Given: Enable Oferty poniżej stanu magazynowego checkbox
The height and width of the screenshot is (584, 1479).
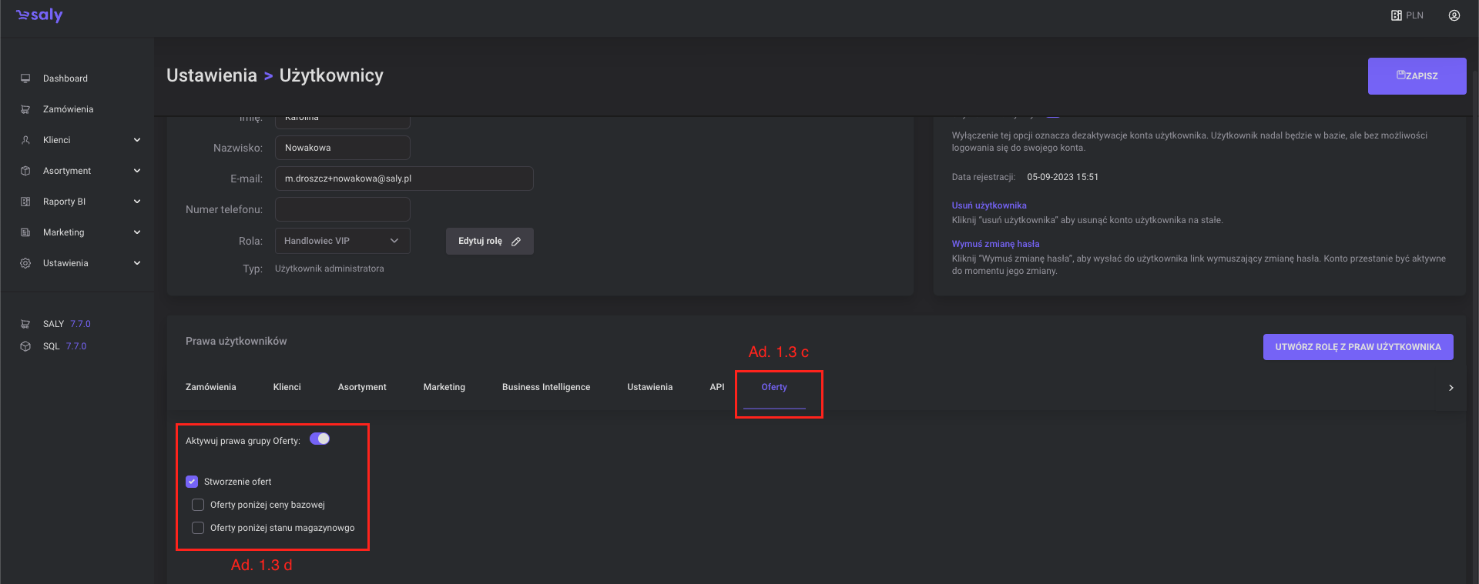Looking at the screenshot, I should [x=198, y=528].
